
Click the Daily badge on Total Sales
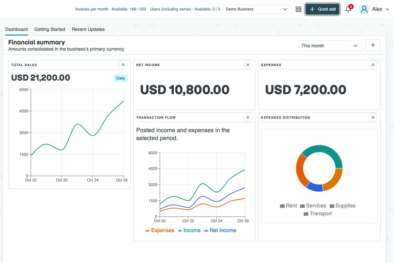pyautogui.click(x=120, y=78)
